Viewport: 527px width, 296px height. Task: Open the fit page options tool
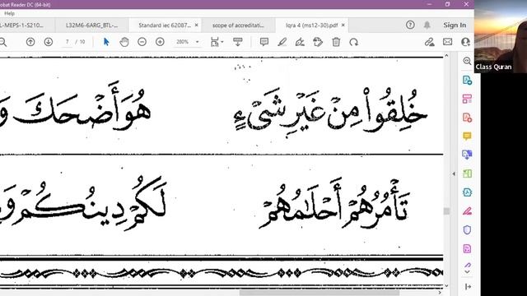click(x=217, y=42)
